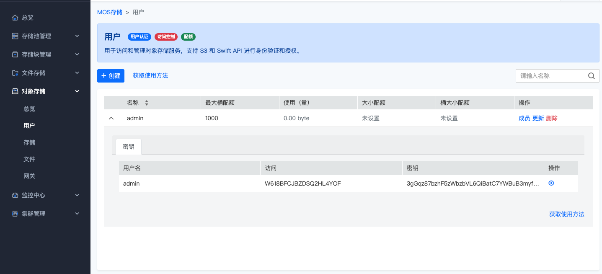Click the red 删除 link for admin

click(552, 118)
